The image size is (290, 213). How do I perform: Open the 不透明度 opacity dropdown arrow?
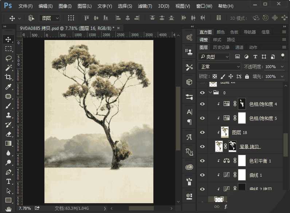coord(282,67)
